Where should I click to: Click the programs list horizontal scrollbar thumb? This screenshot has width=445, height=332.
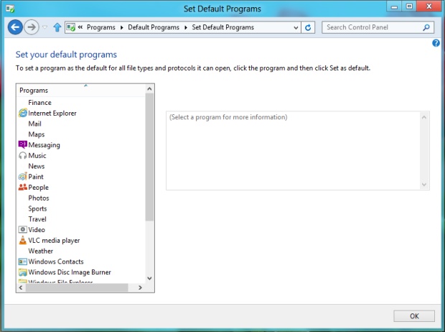77,287
